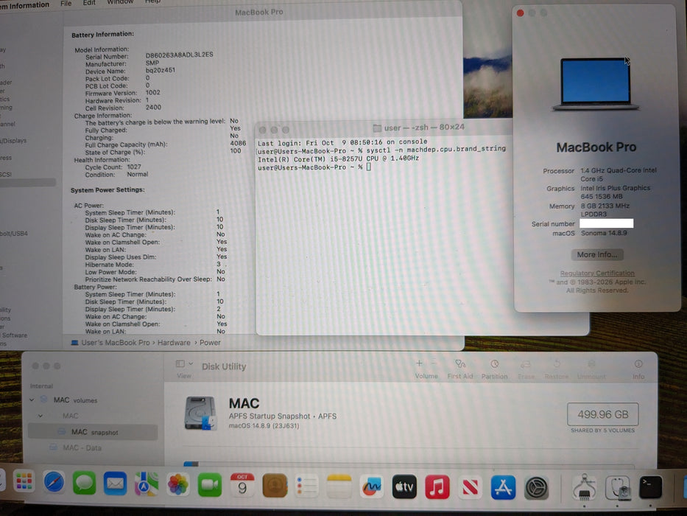
Task: Launch Freeform from the Dock
Action: coord(372,487)
